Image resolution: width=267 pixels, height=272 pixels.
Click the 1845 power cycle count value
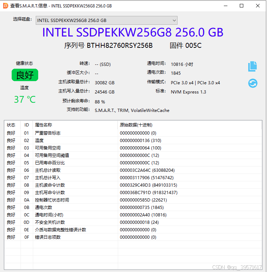pos(175,73)
